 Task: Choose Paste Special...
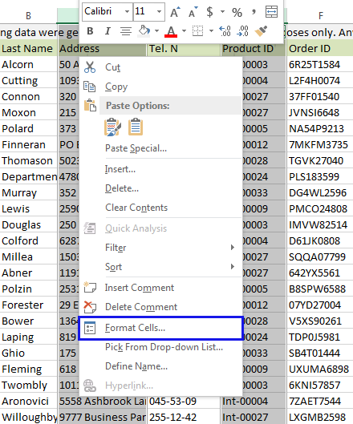[x=160, y=148]
